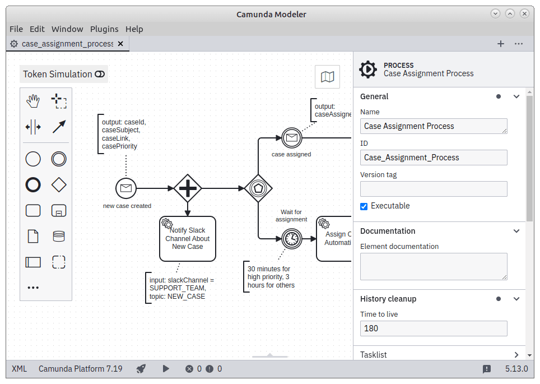
Task: Toggle Token Simulation mode
Action: tap(64, 74)
